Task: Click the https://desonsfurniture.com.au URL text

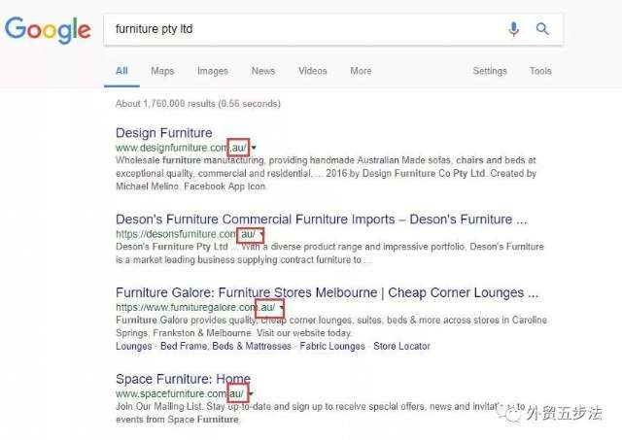Action: [x=186, y=234]
